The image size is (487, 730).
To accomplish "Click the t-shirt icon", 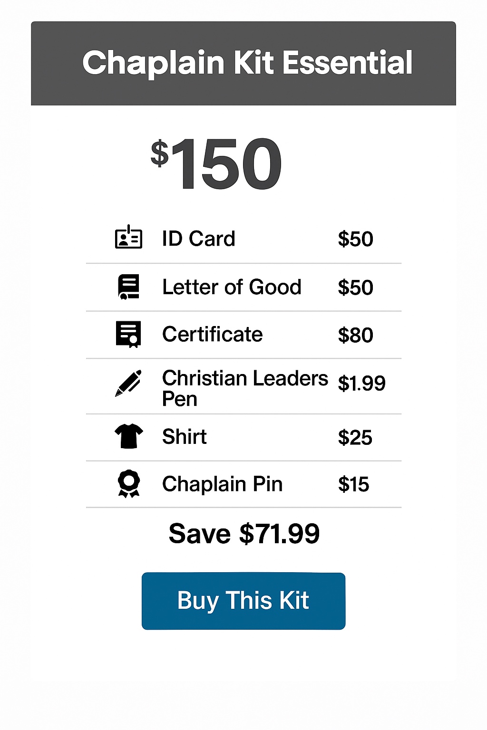I will pyautogui.click(x=128, y=436).
